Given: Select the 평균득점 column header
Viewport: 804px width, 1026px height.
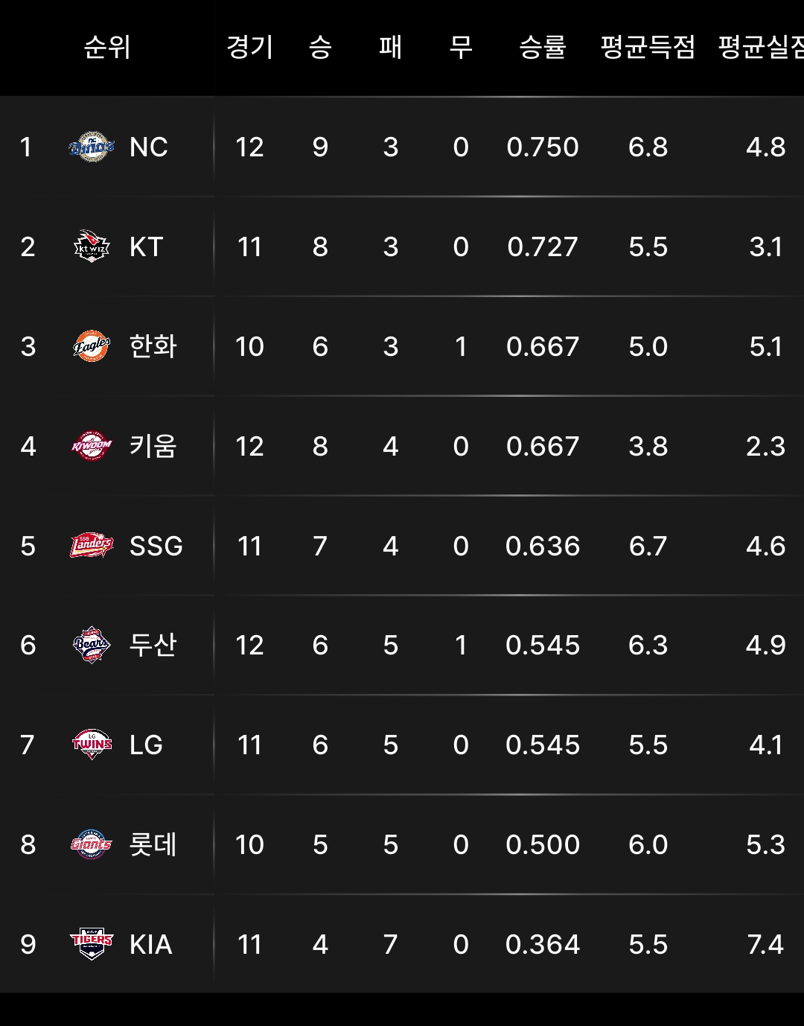Looking at the screenshot, I should (648, 48).
